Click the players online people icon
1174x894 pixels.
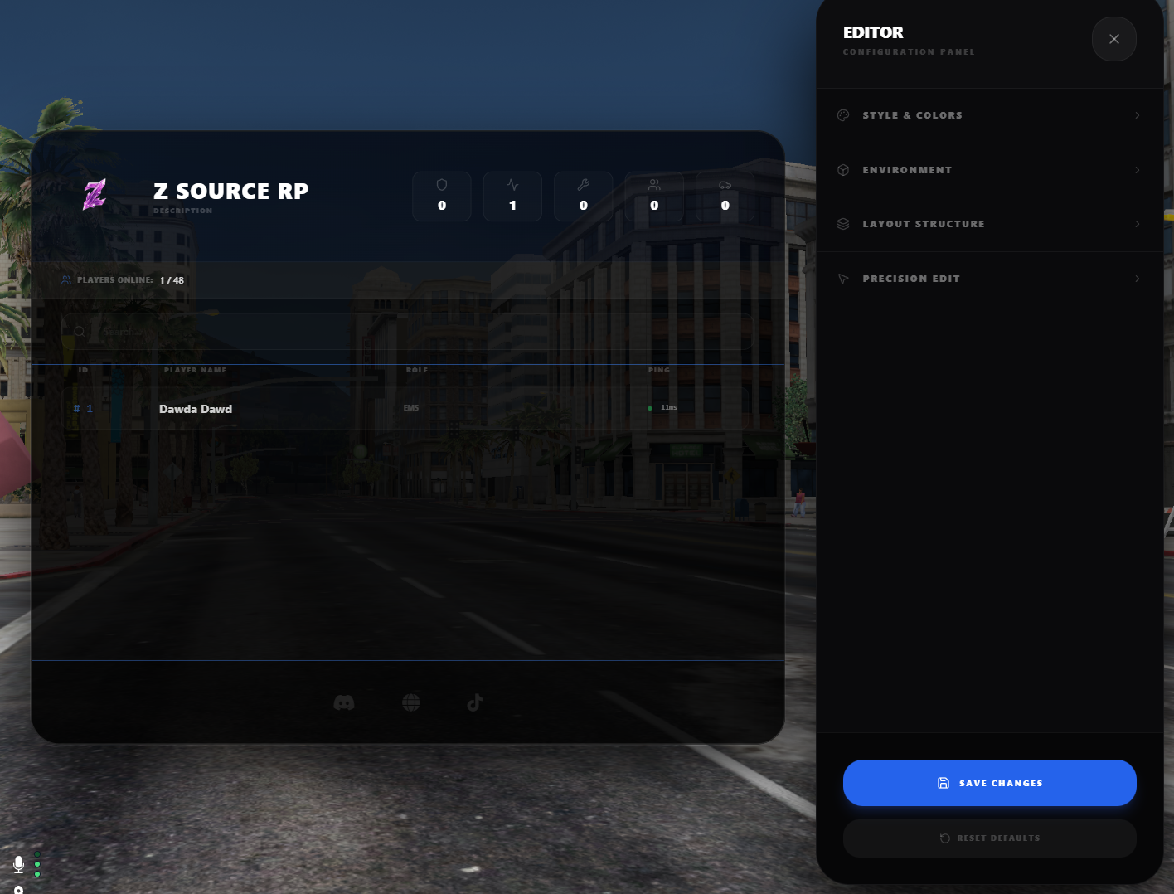(x=66, y=279)
